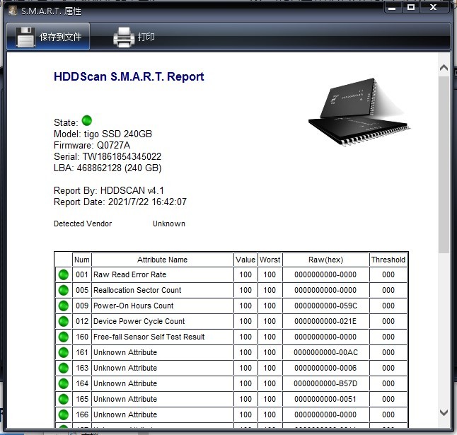Screen dimensions: 457x435
Task: Click the Threshold column header
Action: [x=388, y=260]
